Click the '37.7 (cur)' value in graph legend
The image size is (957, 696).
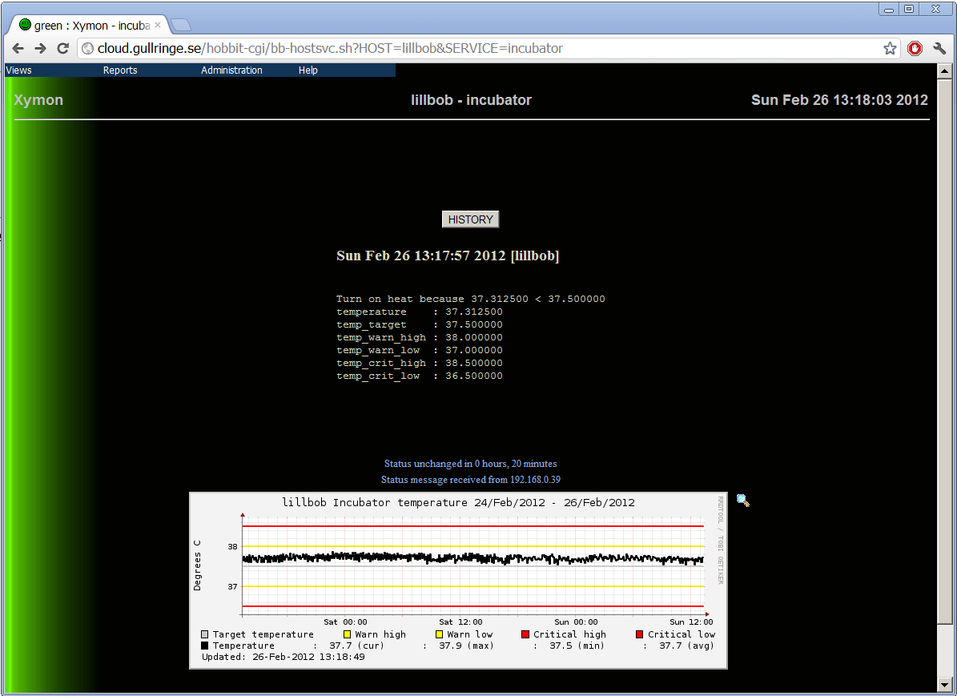coord(356,646)
